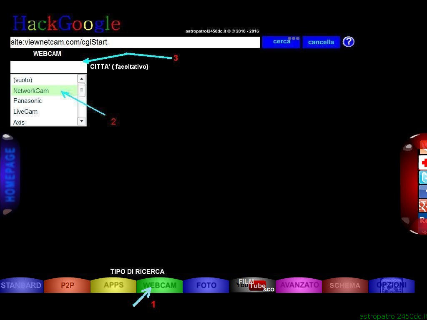427x320 pixels.
Task: Open the Facebook share icon
Action: pos(423,192)
